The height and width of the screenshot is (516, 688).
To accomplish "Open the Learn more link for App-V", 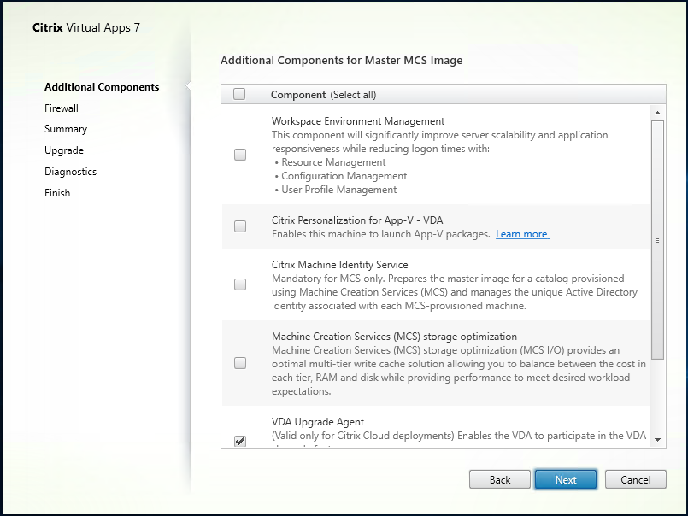I will tap(522, 234).
